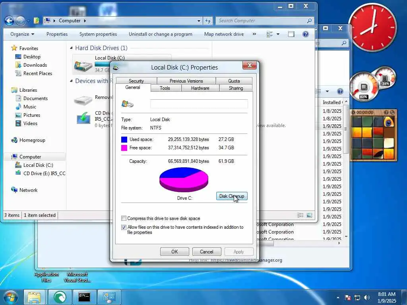407x305 pixels.
Task: Click the removable disk drive icon
Action: (x=83, y=100)
